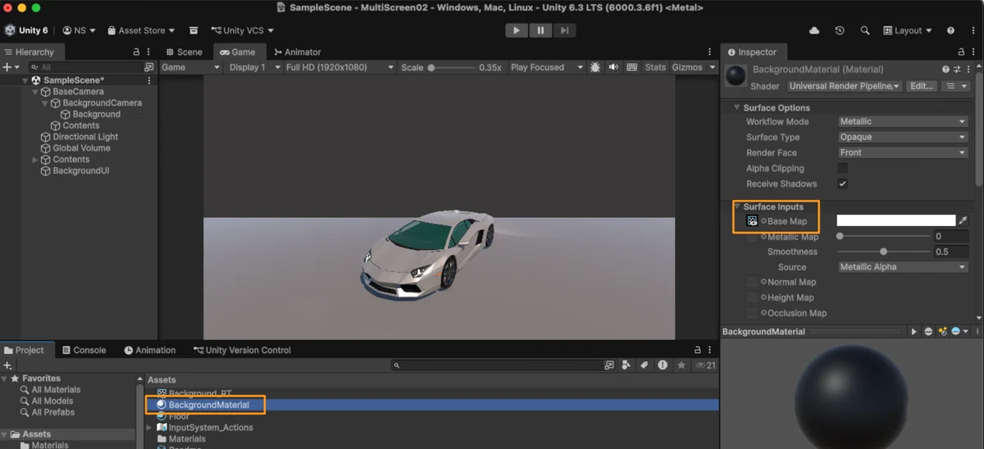The image size is (984, 449).
Task: Toggle the Stats overlay button
Action: tap(655, 67)
